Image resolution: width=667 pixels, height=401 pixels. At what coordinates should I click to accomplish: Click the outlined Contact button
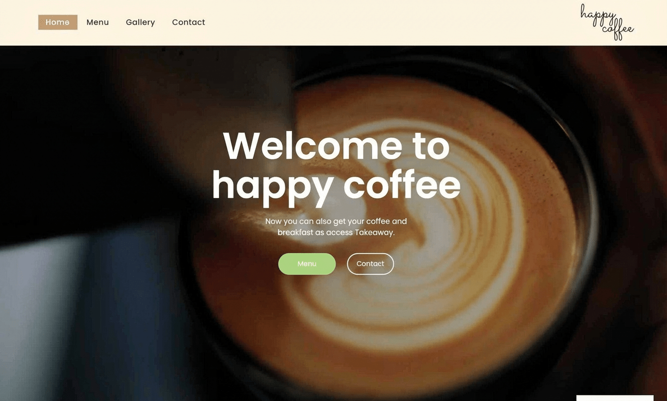click(370, 264)
